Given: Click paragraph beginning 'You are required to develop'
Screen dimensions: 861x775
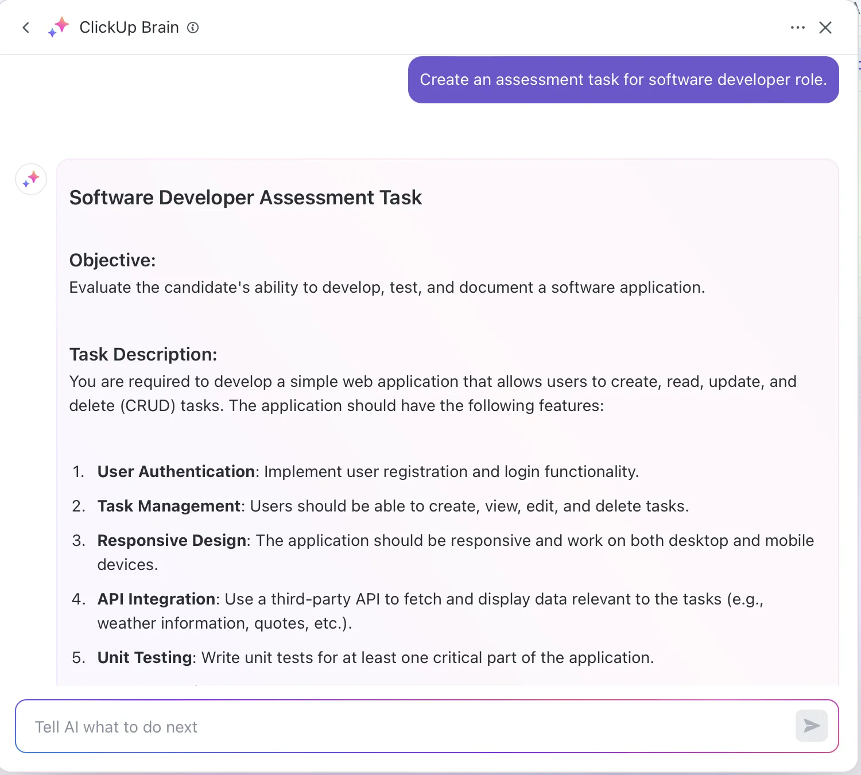Looking at the screenshot, I should [x=433, y=393].
